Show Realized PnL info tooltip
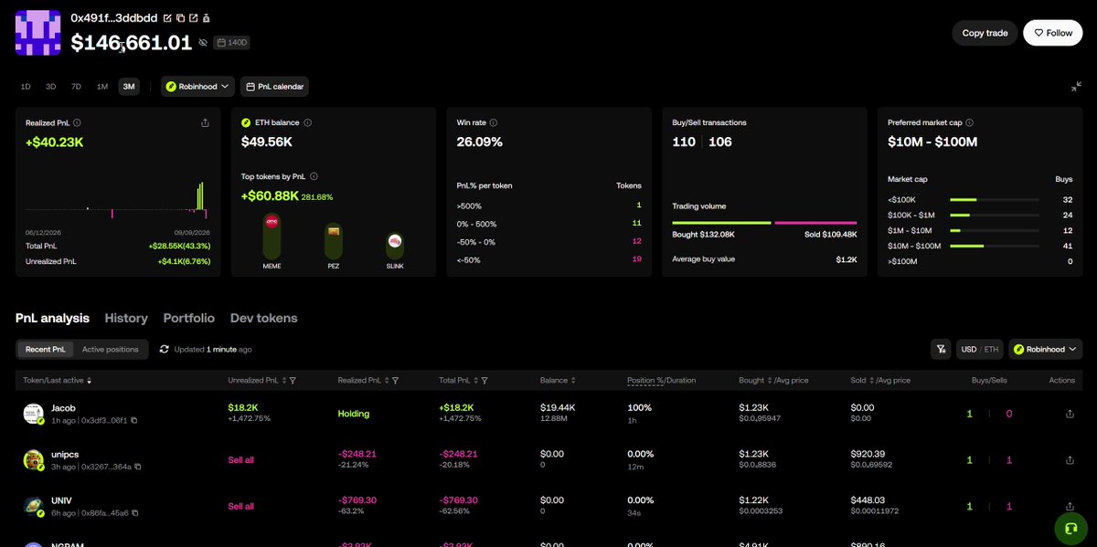The image size is (1097, 547). pyautogui.click(x=77, y=122)
